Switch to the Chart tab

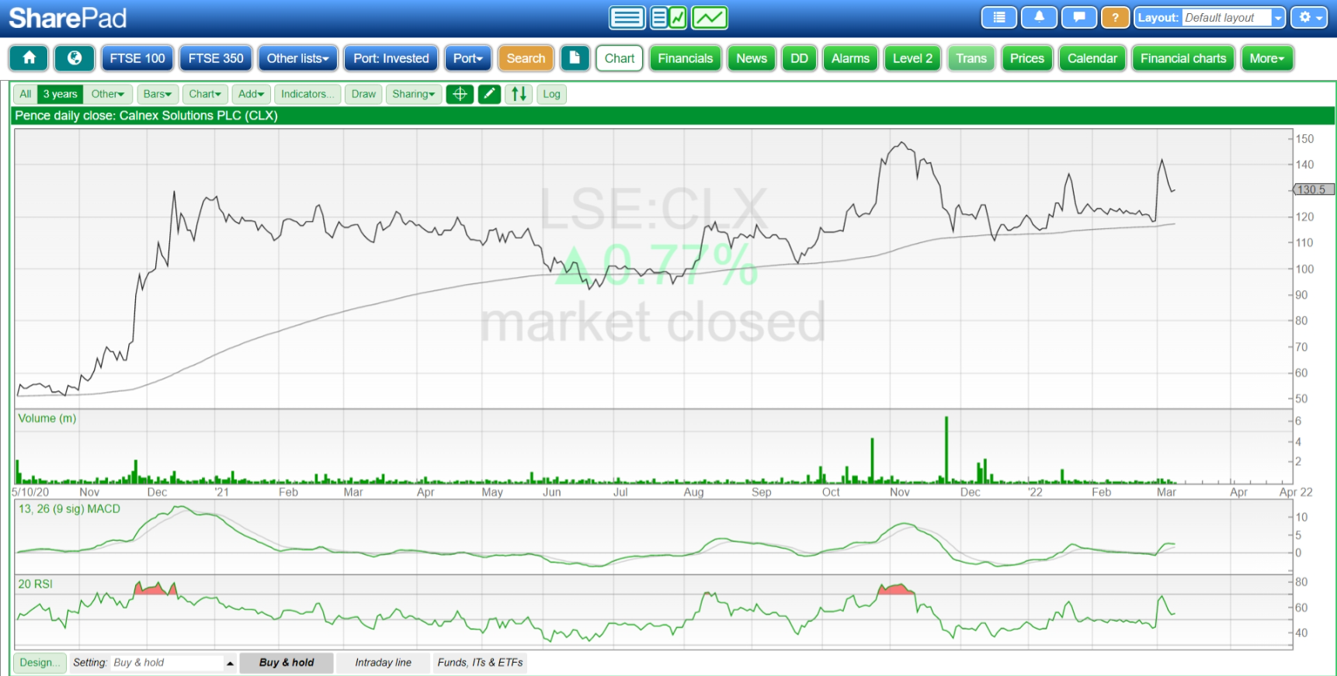pyautogui.click(x=620, y=58)
